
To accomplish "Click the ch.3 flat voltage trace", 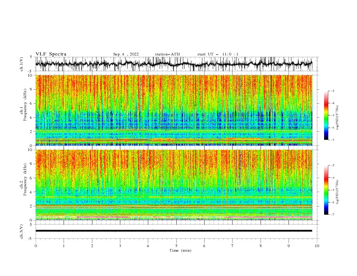I will [x=174, y=231].
